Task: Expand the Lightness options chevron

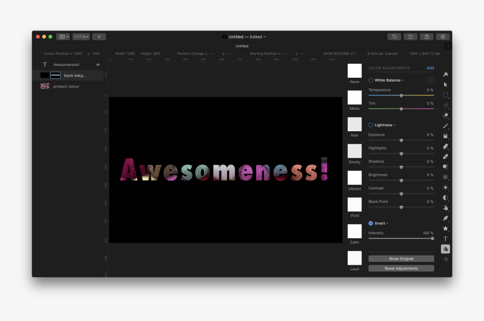Action: (x=394, y=126)
